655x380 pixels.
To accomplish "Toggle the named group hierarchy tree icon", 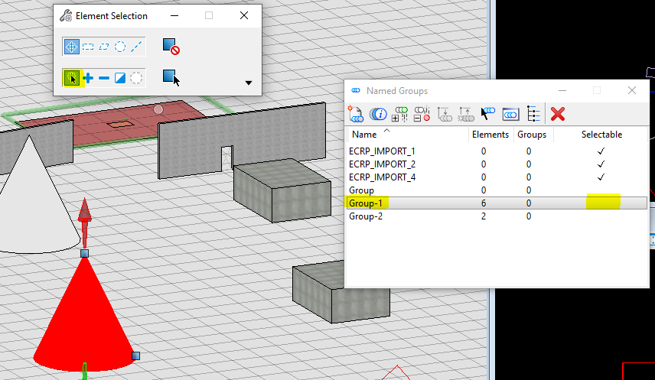I will click(533, 114).
